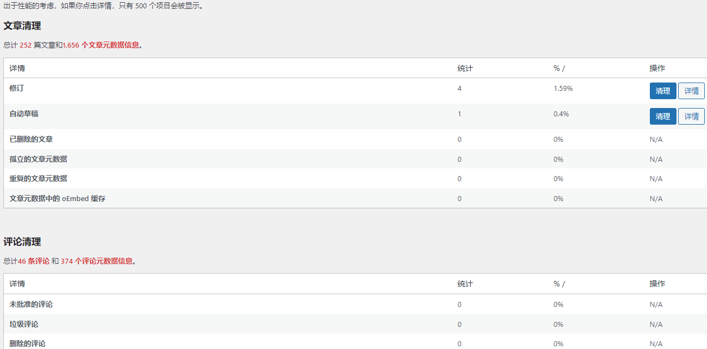Image resolution: width=707 pixels, height=349 pixels.
Task: Open 详情 for the 自动草稿 row
Action: click(x=691, y=116)
